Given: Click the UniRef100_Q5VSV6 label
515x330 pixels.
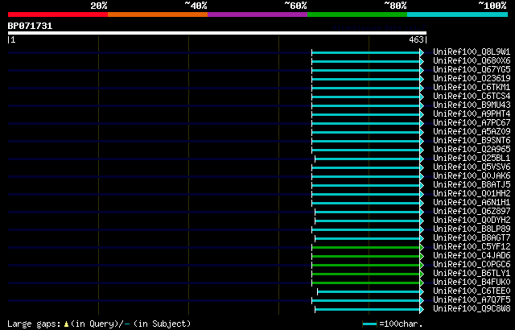Looking at the screenshot, I should (x=472, y=167).
